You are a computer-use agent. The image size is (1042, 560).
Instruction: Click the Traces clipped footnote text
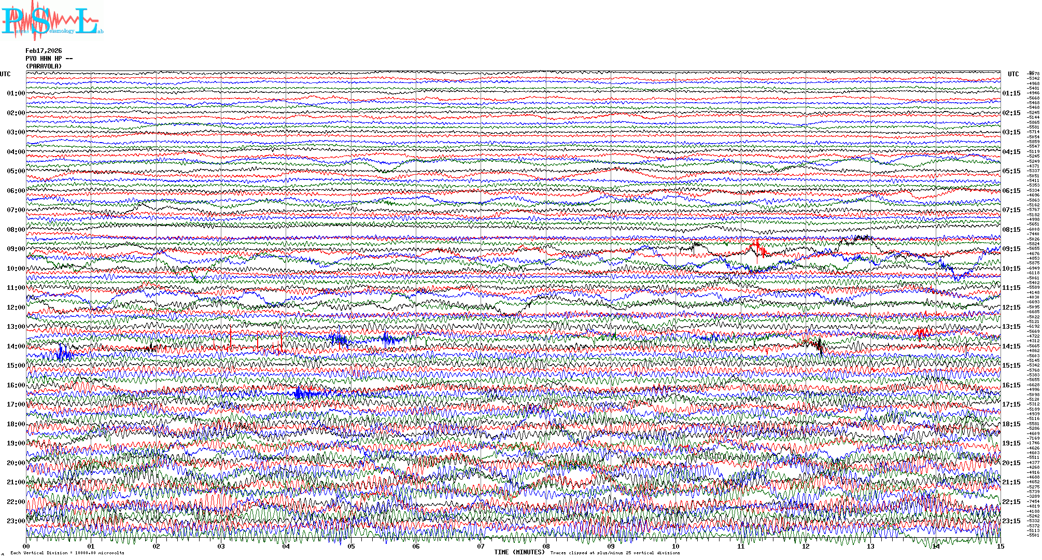click(x=615, y=553)
